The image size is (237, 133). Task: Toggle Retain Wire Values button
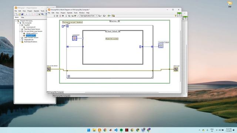(69, 16)
